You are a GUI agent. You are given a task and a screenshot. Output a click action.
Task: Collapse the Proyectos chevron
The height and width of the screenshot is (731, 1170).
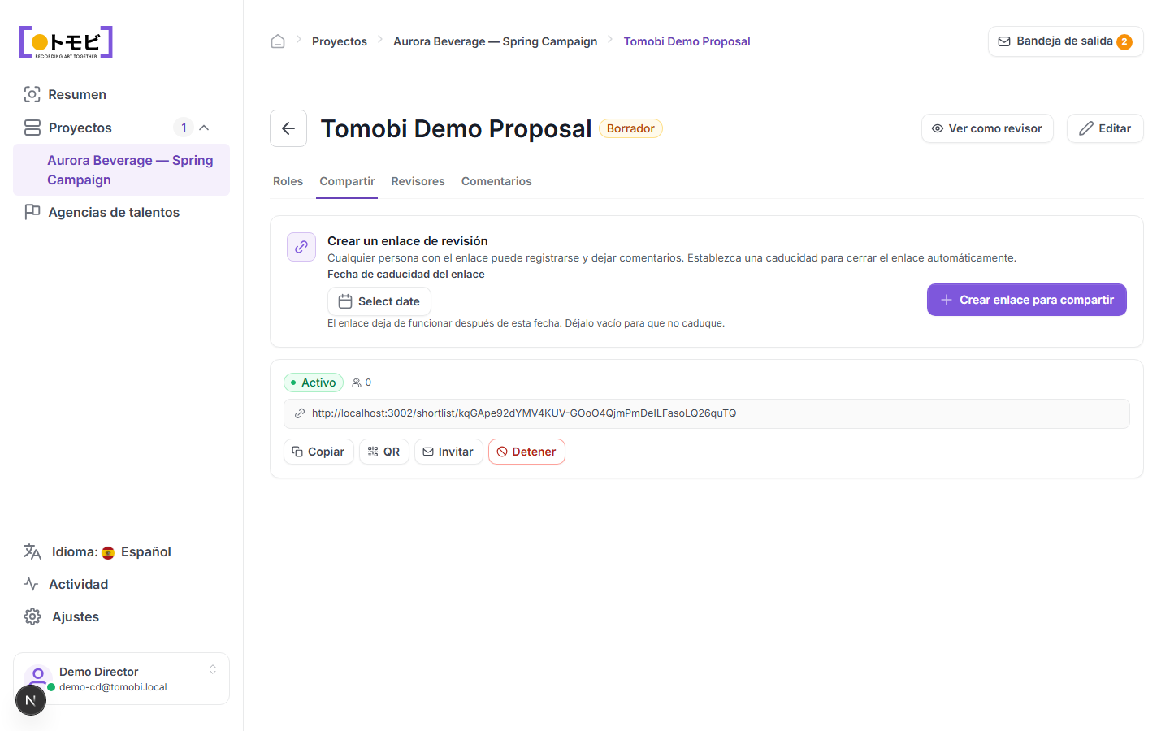[x=204, y=128]
